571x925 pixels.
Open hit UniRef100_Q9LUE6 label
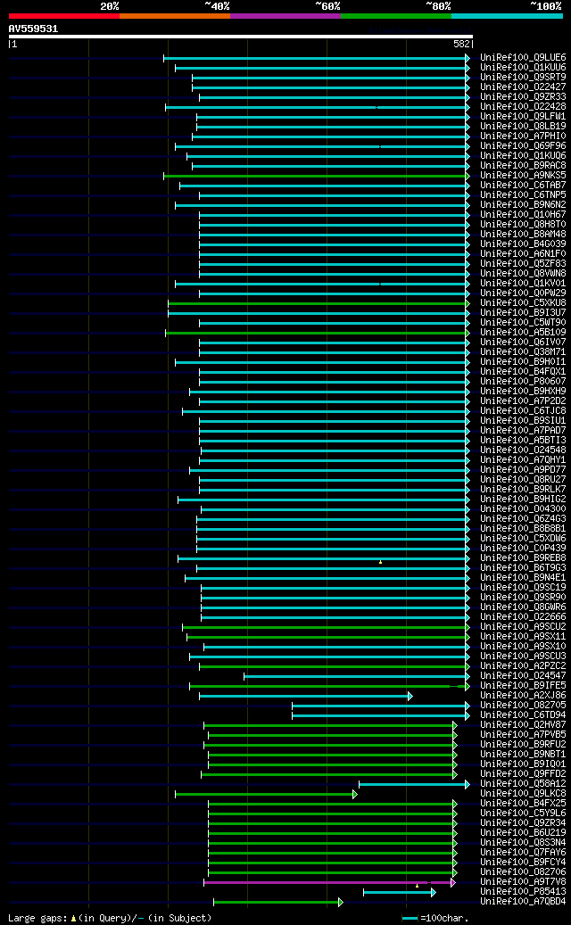(523, 58)
